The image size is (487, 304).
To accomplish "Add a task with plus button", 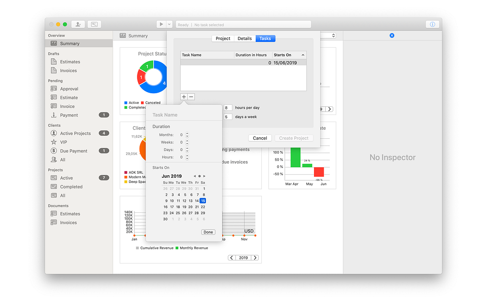I will click(184, 97).
